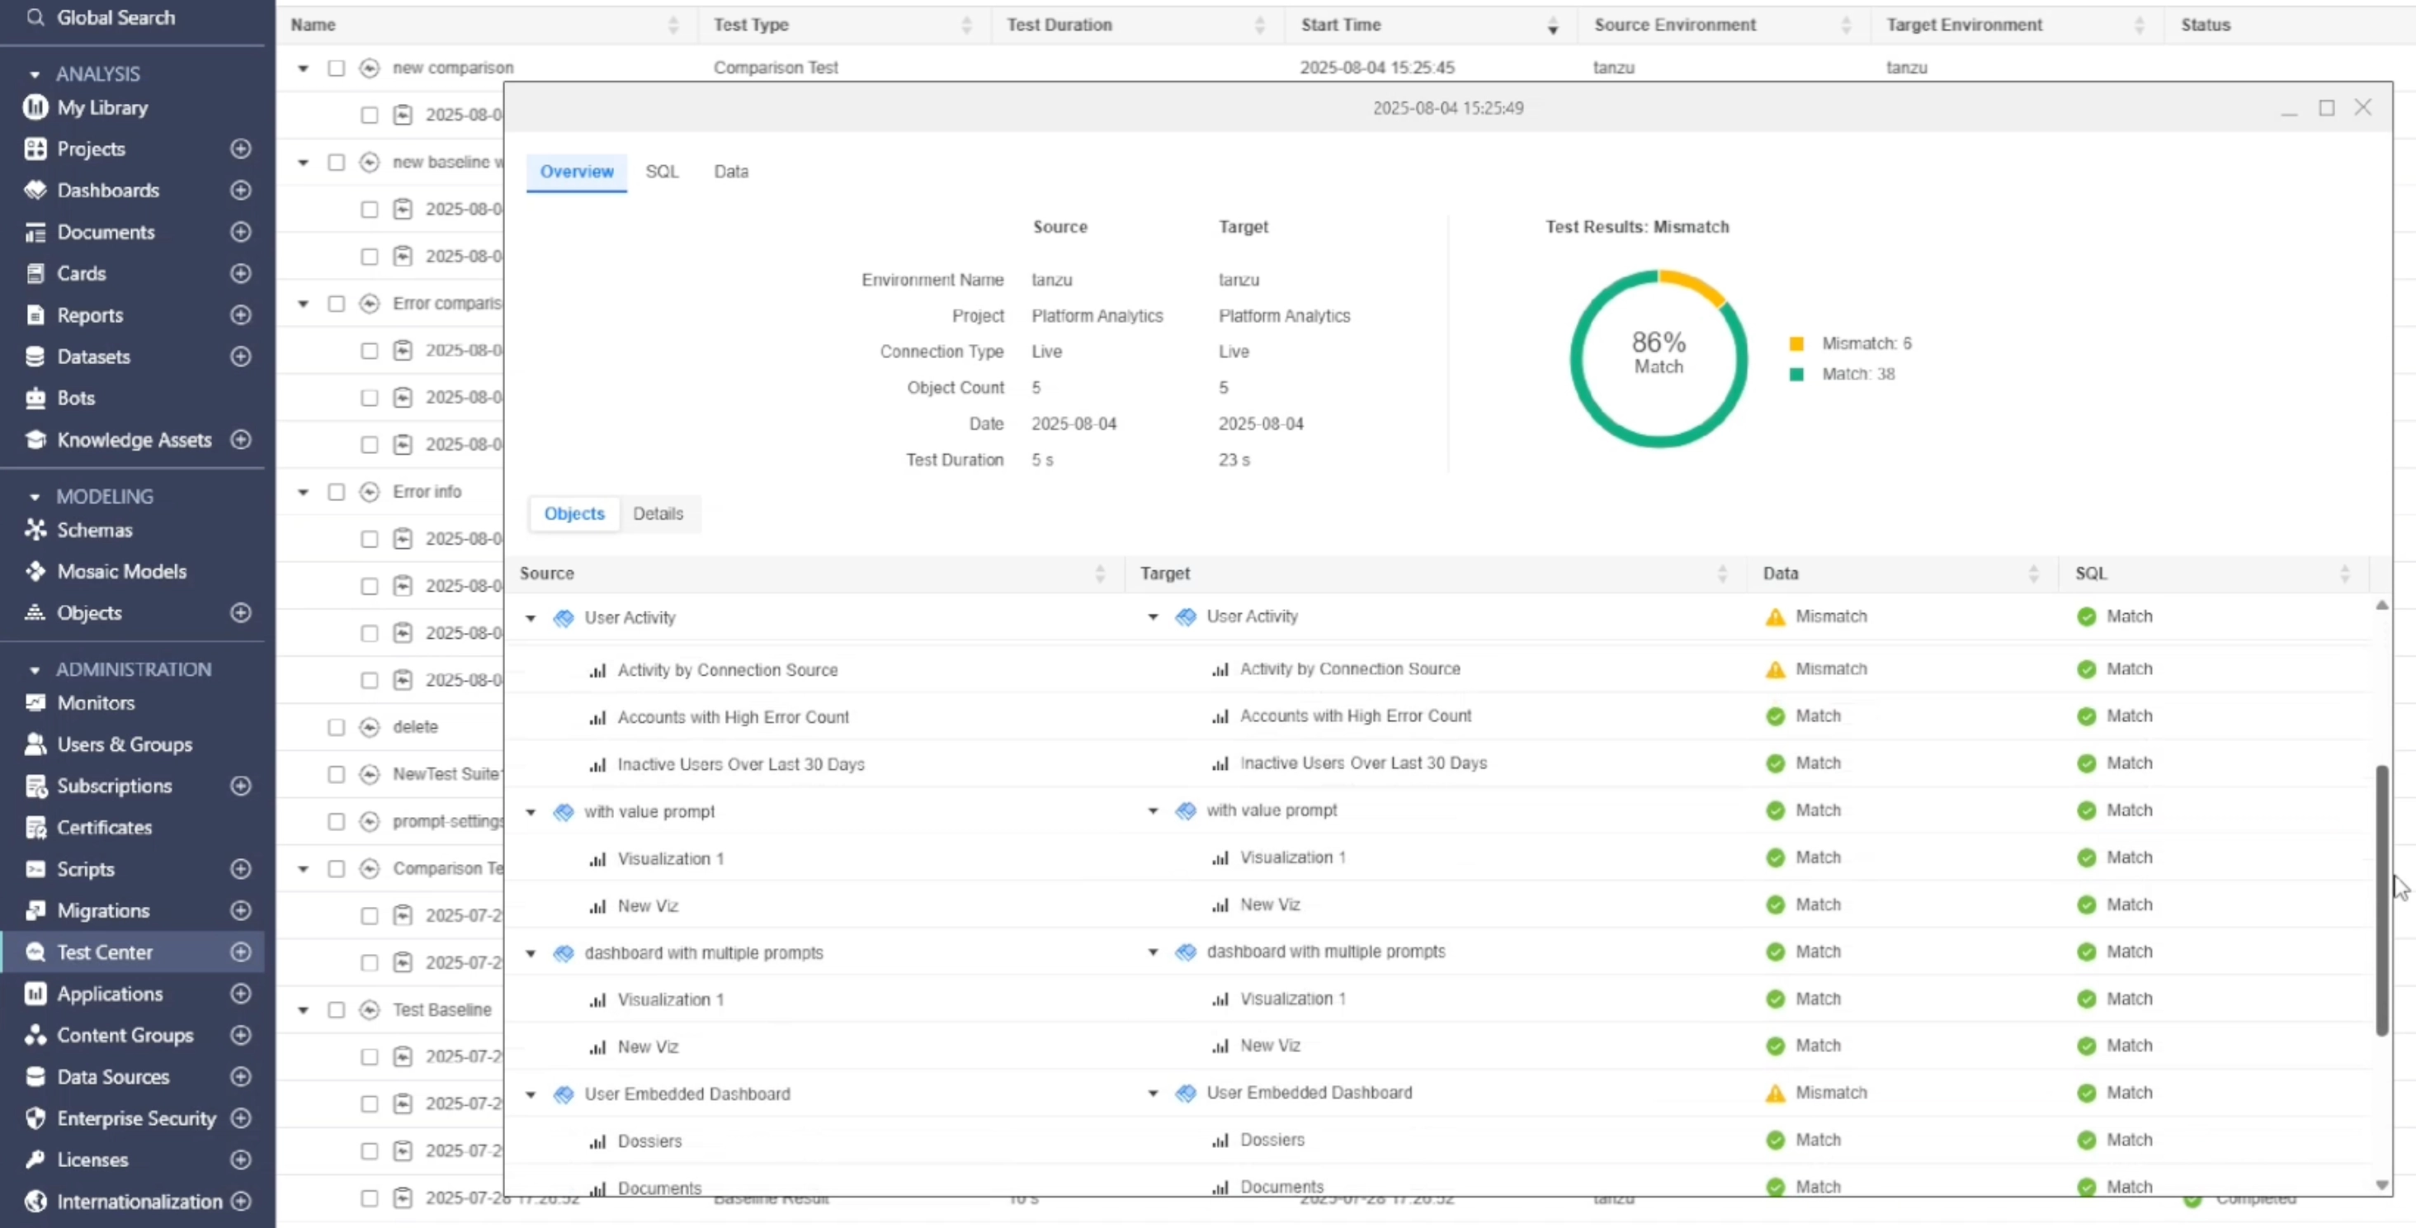
Task: Click the Bots robot icon
Action: tap(35, 398)
